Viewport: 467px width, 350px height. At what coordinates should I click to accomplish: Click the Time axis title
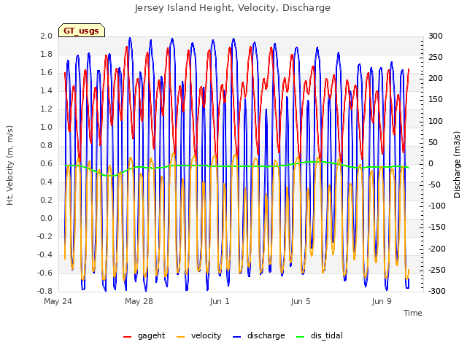point(413,313)
